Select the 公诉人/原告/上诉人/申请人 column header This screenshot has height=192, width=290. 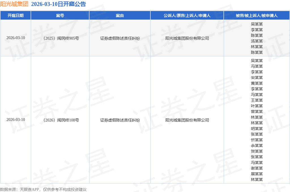pos(187,16)
